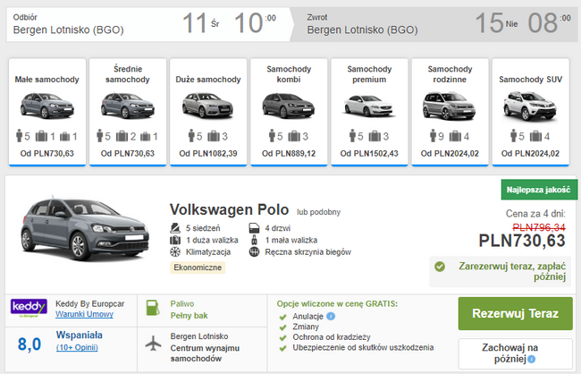Click the Rezerwuj Teraz button

click(x=516, y=313)
